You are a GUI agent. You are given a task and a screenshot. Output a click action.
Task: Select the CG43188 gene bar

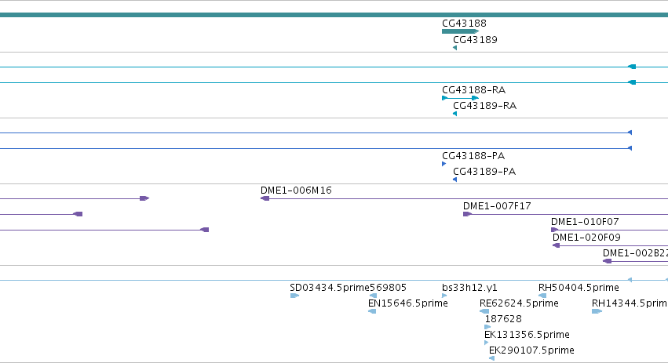461,31
